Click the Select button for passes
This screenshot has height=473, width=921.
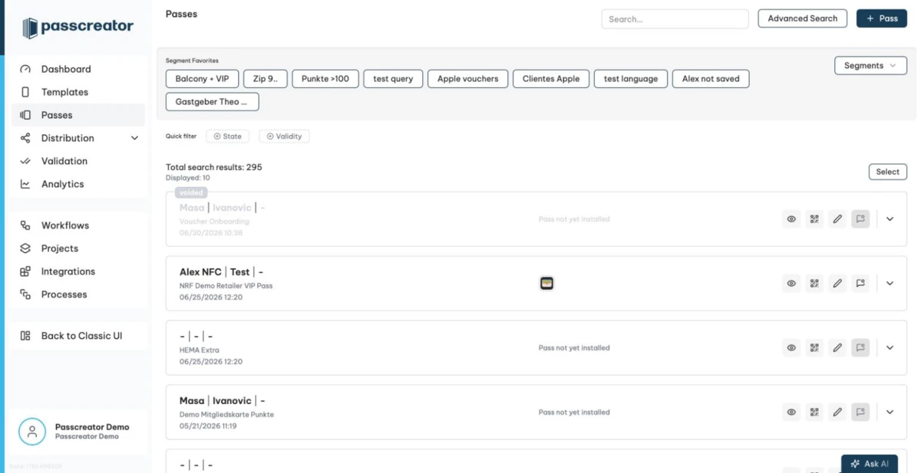point(887,172)
